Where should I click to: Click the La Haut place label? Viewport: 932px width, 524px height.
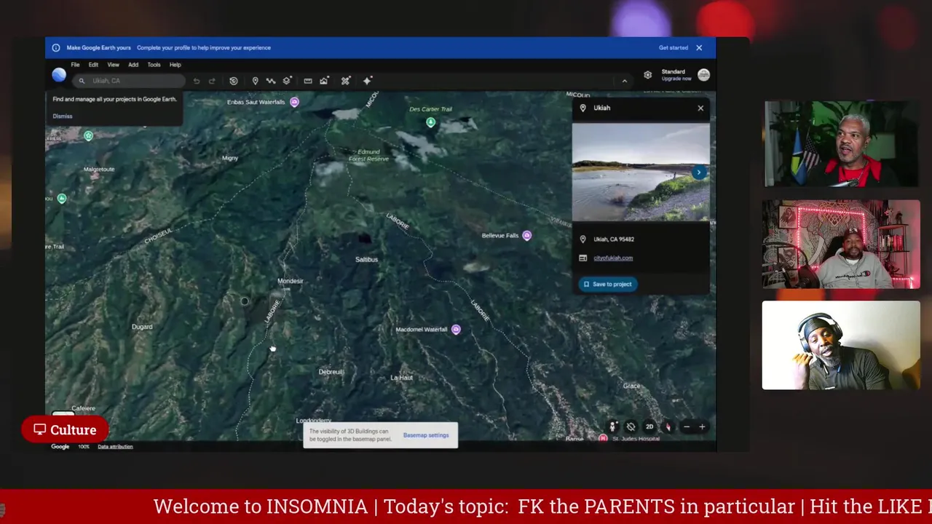pyautogui.click(x=401, y=378)
